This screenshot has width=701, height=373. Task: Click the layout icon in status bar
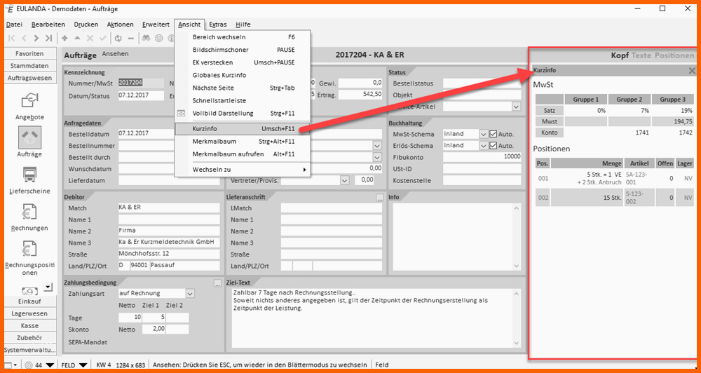(8, 365)
